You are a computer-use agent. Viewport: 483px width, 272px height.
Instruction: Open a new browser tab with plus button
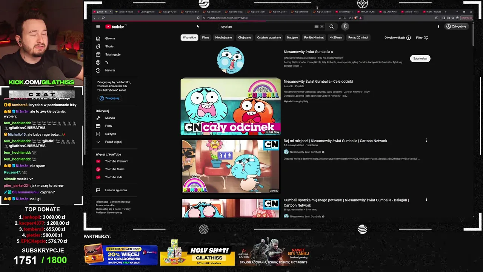[445, 12]
